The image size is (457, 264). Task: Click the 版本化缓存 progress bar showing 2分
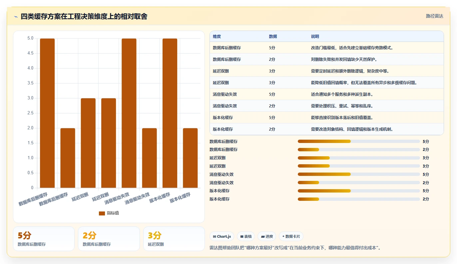coord(359,199)
